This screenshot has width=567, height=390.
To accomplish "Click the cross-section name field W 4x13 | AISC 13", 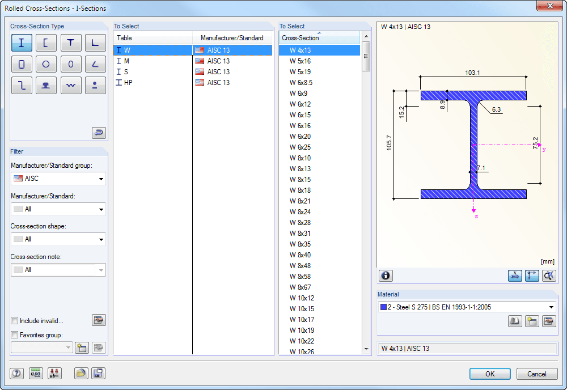I will [x=467, y=349].
